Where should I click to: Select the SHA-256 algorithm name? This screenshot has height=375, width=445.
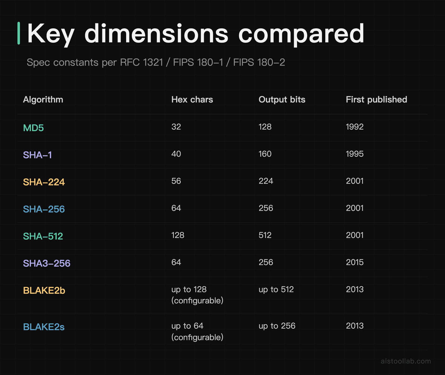pyautogui.click(x=44, y=209)
